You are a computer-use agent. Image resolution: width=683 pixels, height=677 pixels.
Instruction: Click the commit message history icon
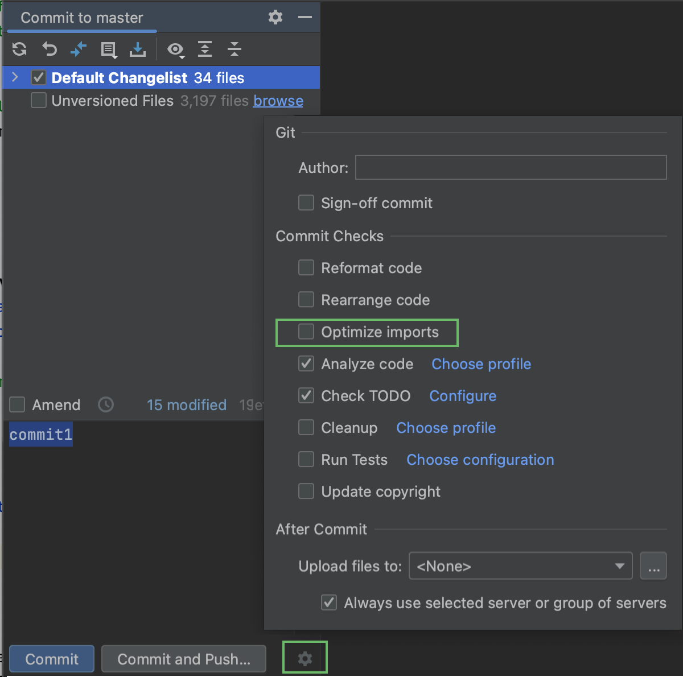pos(106,404)
